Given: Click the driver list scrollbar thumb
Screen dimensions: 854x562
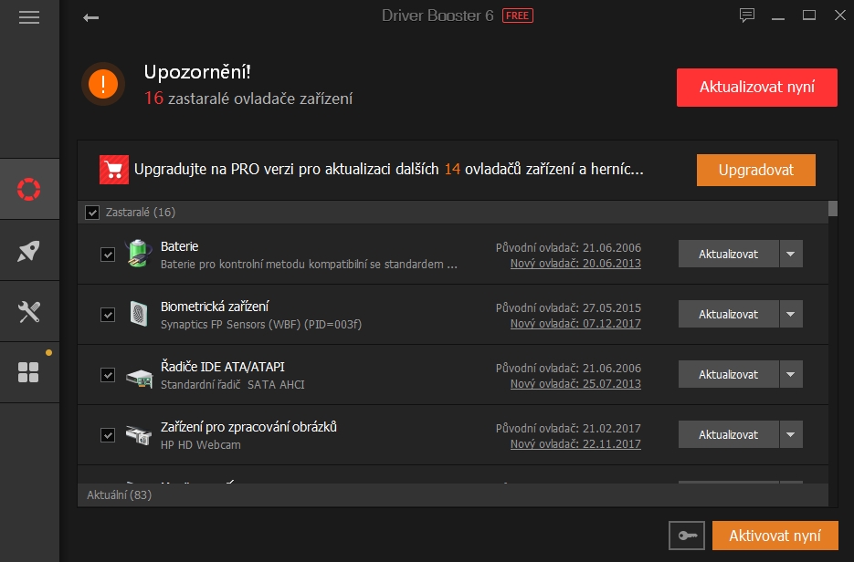Looking at the screenshot, I should click(x=833, y=208).
